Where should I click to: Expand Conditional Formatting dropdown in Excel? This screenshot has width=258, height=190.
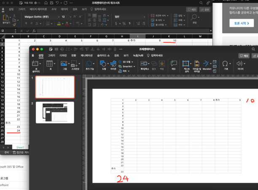click(x=167, y=16)
